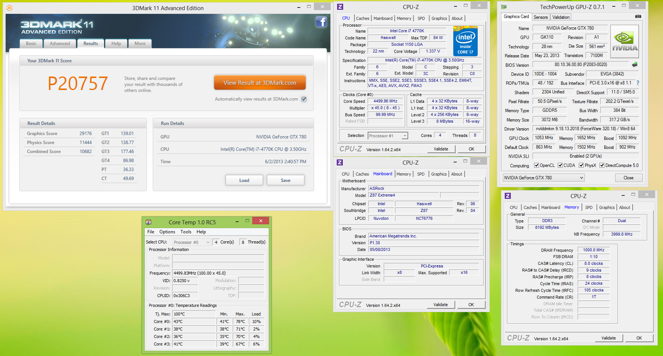Open Help menu in Core Temp
663x356 pixels.
(x=201, y=232)
